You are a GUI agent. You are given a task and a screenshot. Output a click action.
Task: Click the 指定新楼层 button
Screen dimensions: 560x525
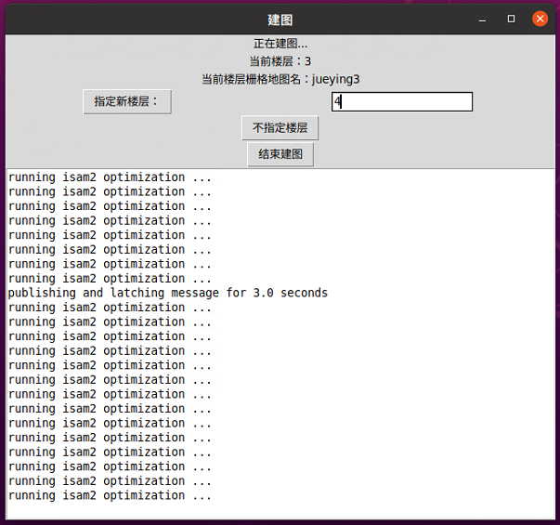point(127,102)
